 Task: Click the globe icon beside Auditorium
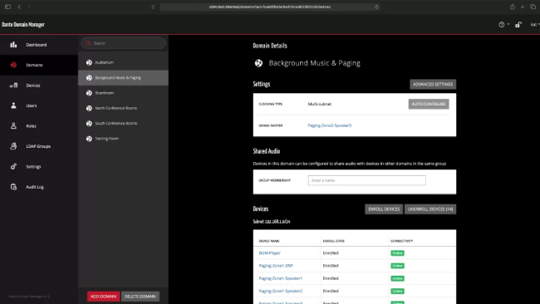89,62
